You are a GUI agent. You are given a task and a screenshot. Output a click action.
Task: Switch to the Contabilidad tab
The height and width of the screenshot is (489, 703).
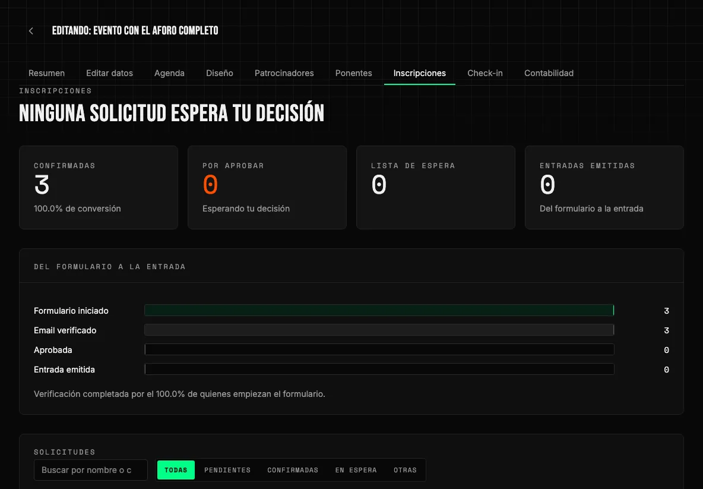click(x=549, y=73)
